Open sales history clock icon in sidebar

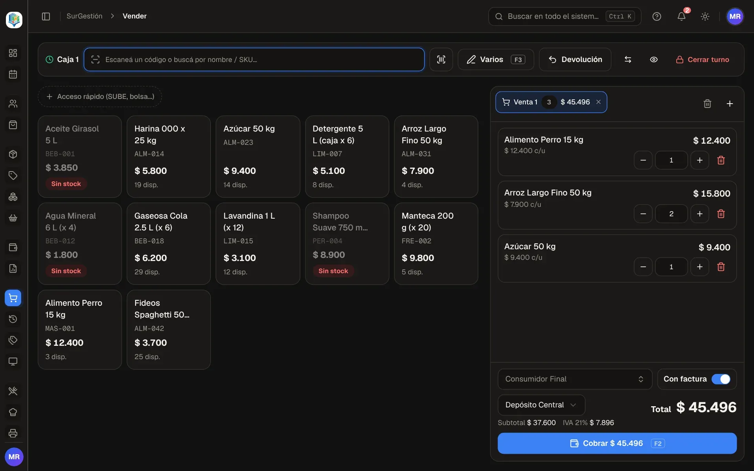pos(13,319)
